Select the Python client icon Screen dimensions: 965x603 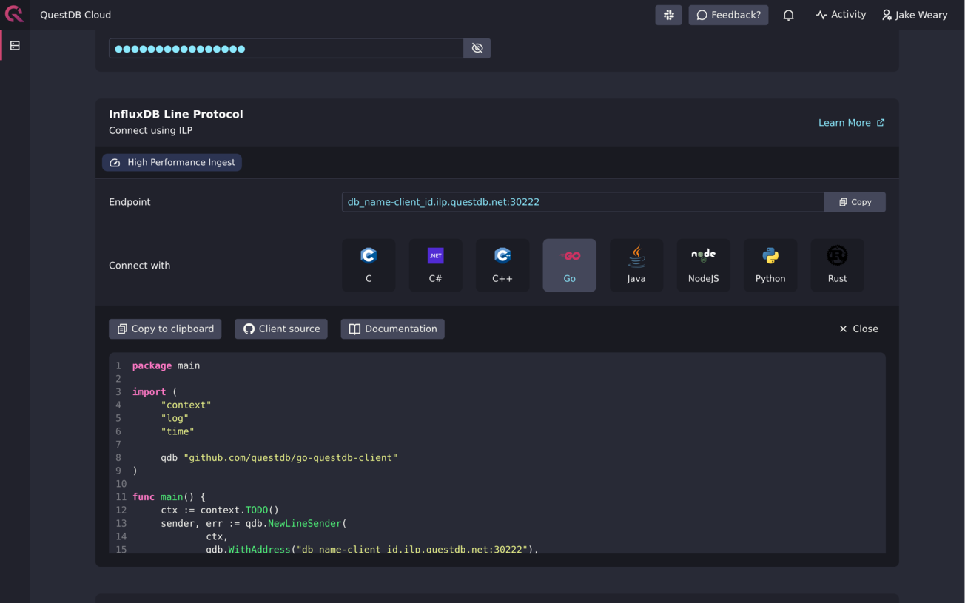(770, 265)
